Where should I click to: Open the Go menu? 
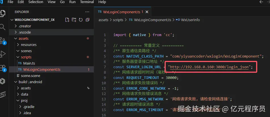pos(62,2)
